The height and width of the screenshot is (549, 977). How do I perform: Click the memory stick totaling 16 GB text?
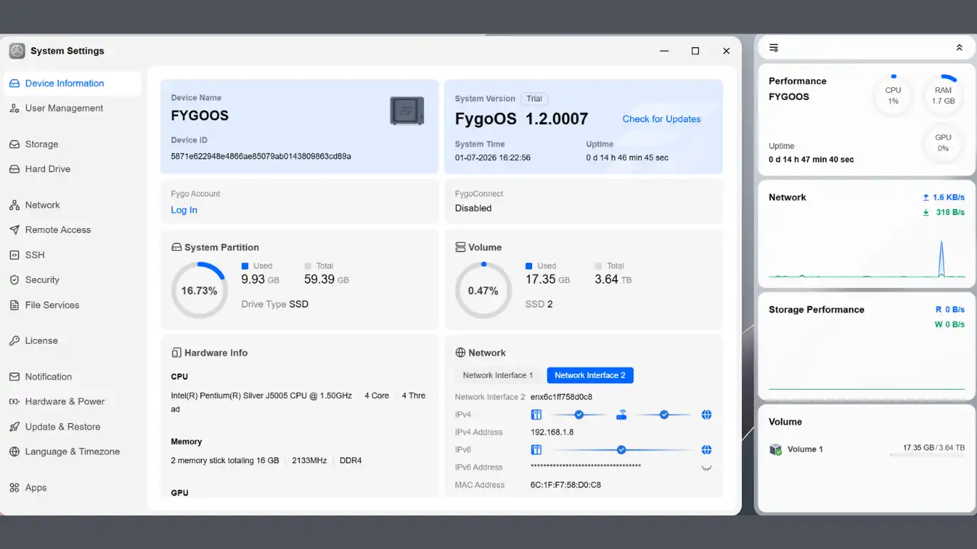(225, 461)
